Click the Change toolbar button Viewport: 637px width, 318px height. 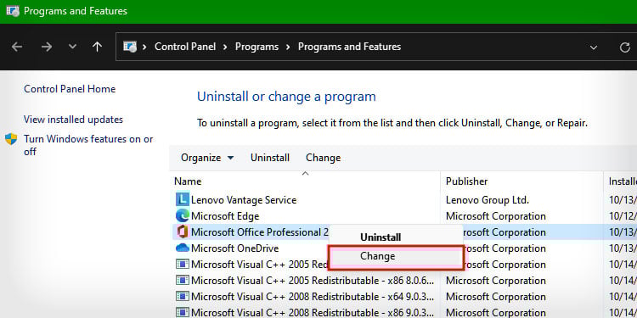point(324,158)
